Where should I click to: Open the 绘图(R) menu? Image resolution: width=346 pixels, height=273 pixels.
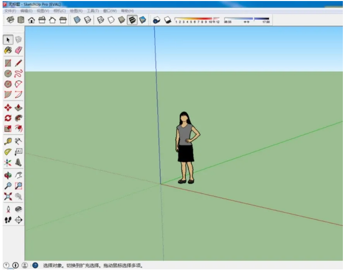[76, 11]
